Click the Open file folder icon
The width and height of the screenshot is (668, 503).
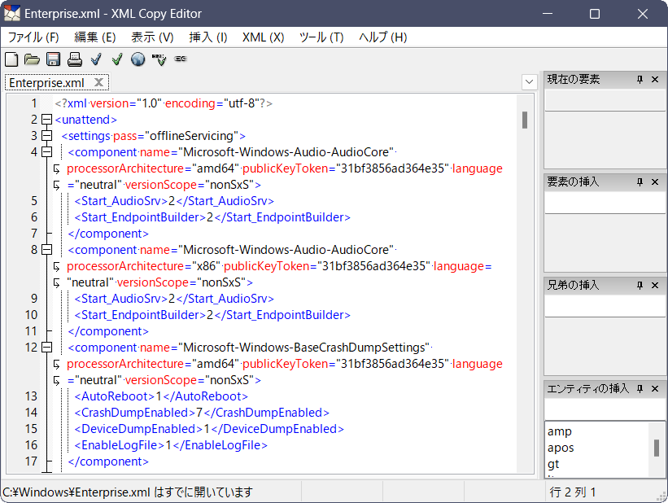[x=32, y=59]
